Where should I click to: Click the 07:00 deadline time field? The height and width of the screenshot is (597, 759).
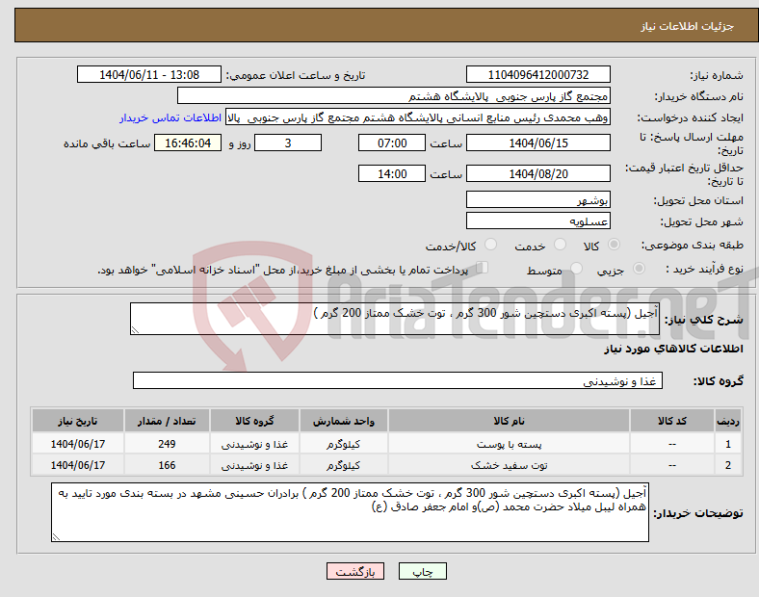point(390,143)
